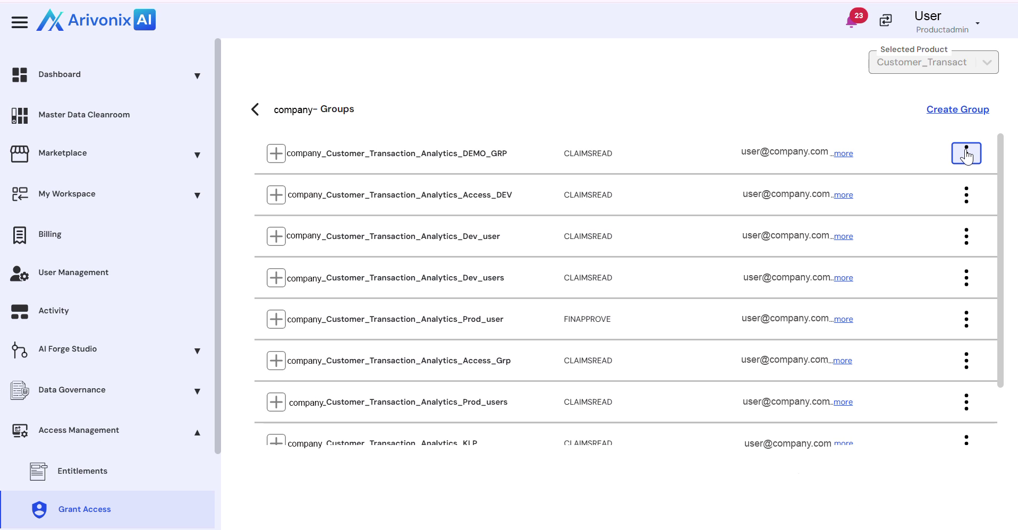
Task: Click more link for Dev_users group
Action: click(843, 278)
